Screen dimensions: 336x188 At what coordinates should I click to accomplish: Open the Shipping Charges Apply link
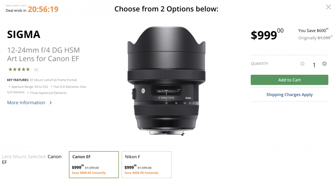point(289,95)
